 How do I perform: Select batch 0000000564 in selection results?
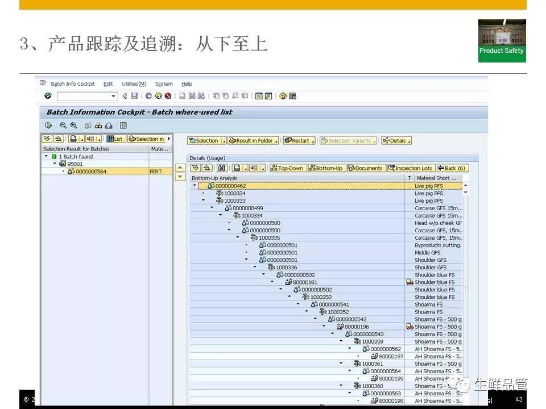[x=91, y=172]
